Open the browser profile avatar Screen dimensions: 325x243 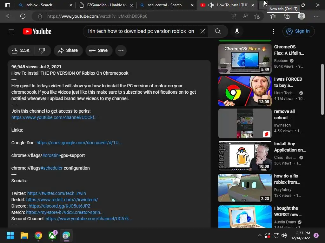(x=301, y=16)
